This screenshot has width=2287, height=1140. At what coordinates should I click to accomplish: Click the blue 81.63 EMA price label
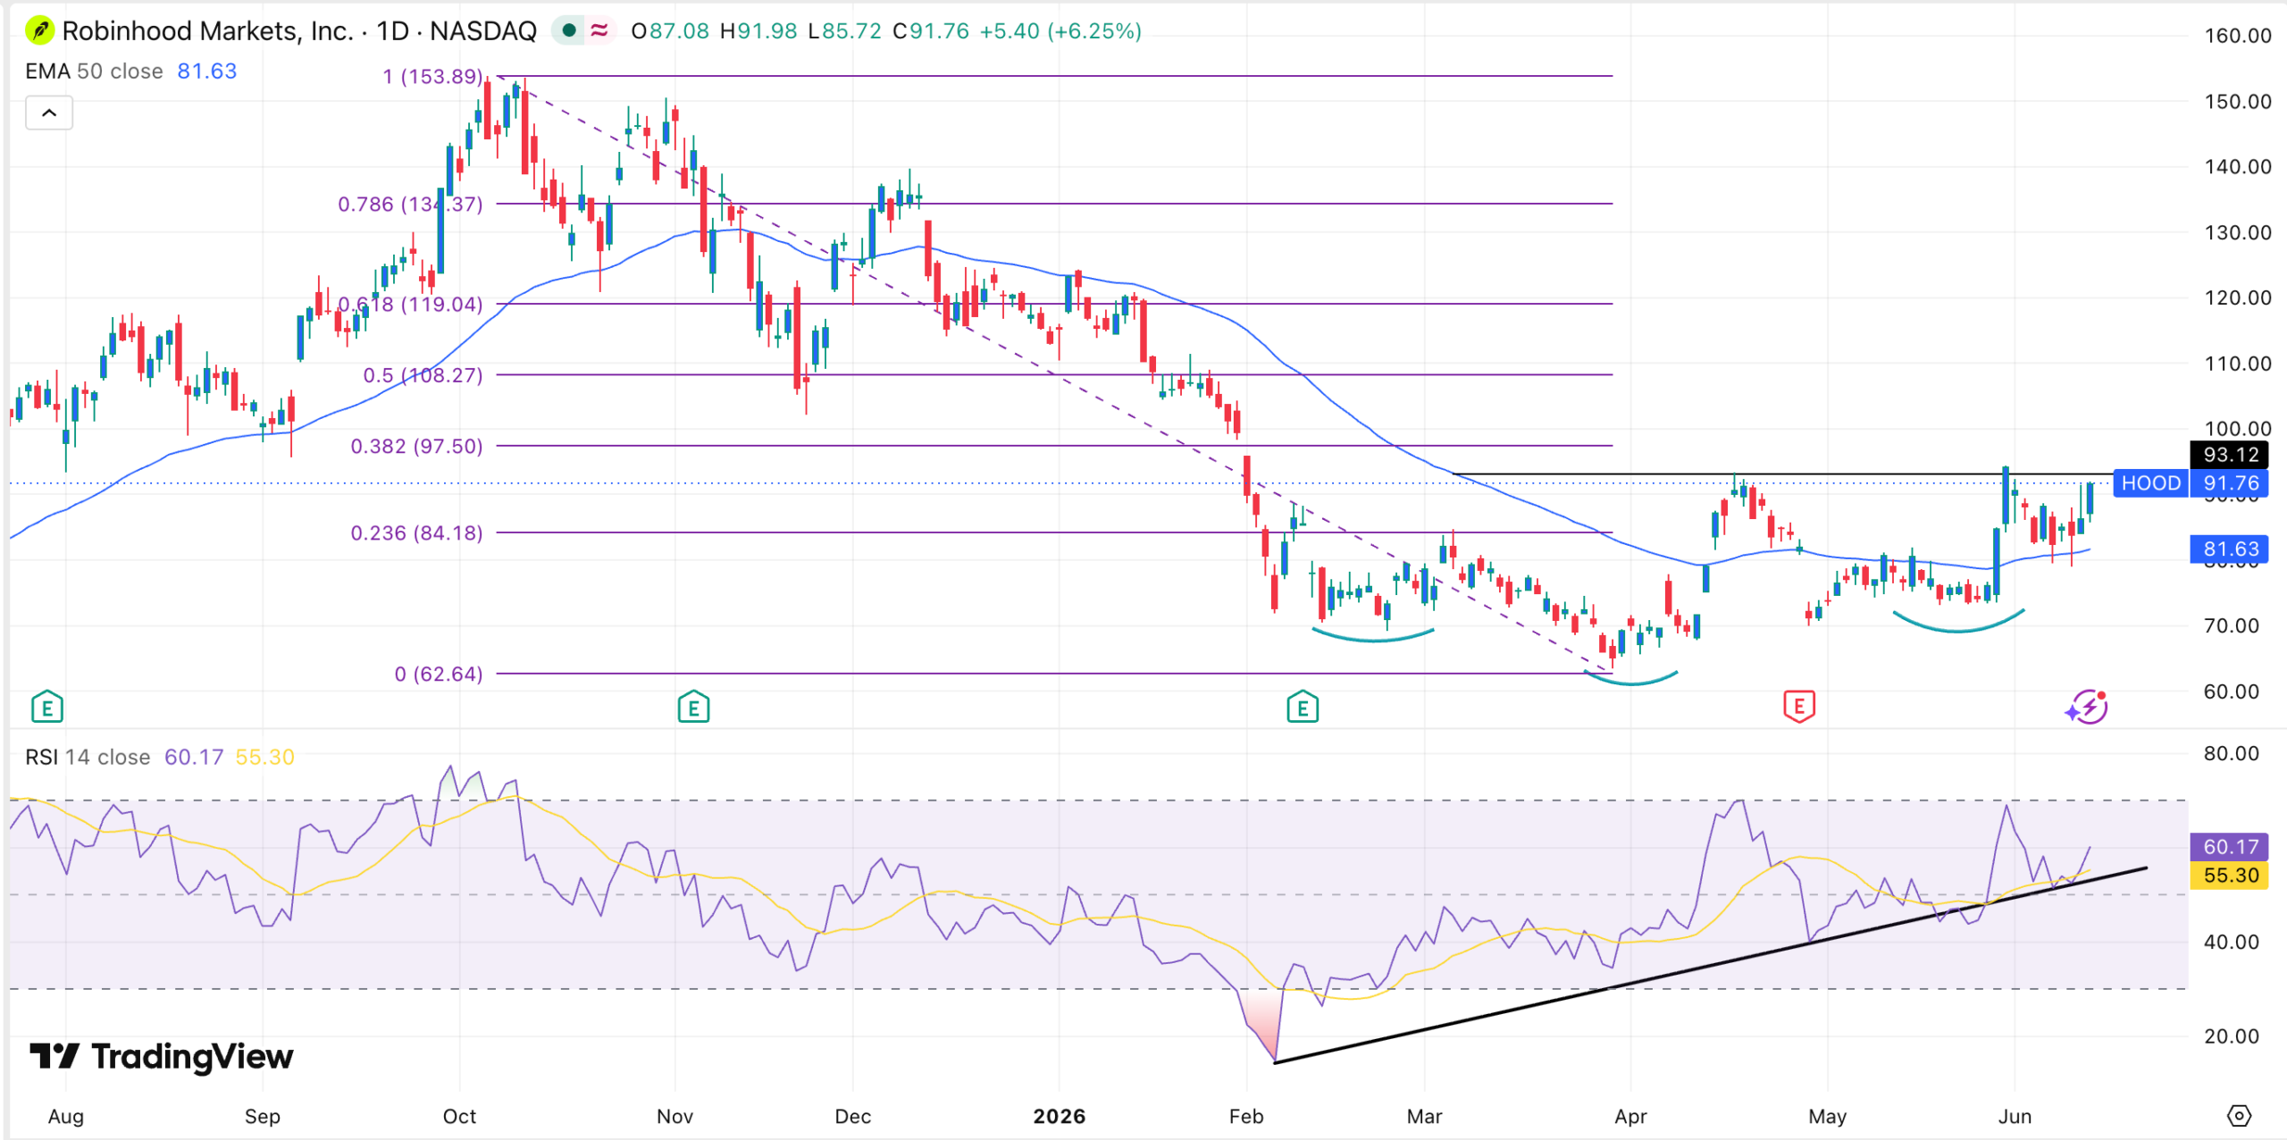coord(2230,549)
